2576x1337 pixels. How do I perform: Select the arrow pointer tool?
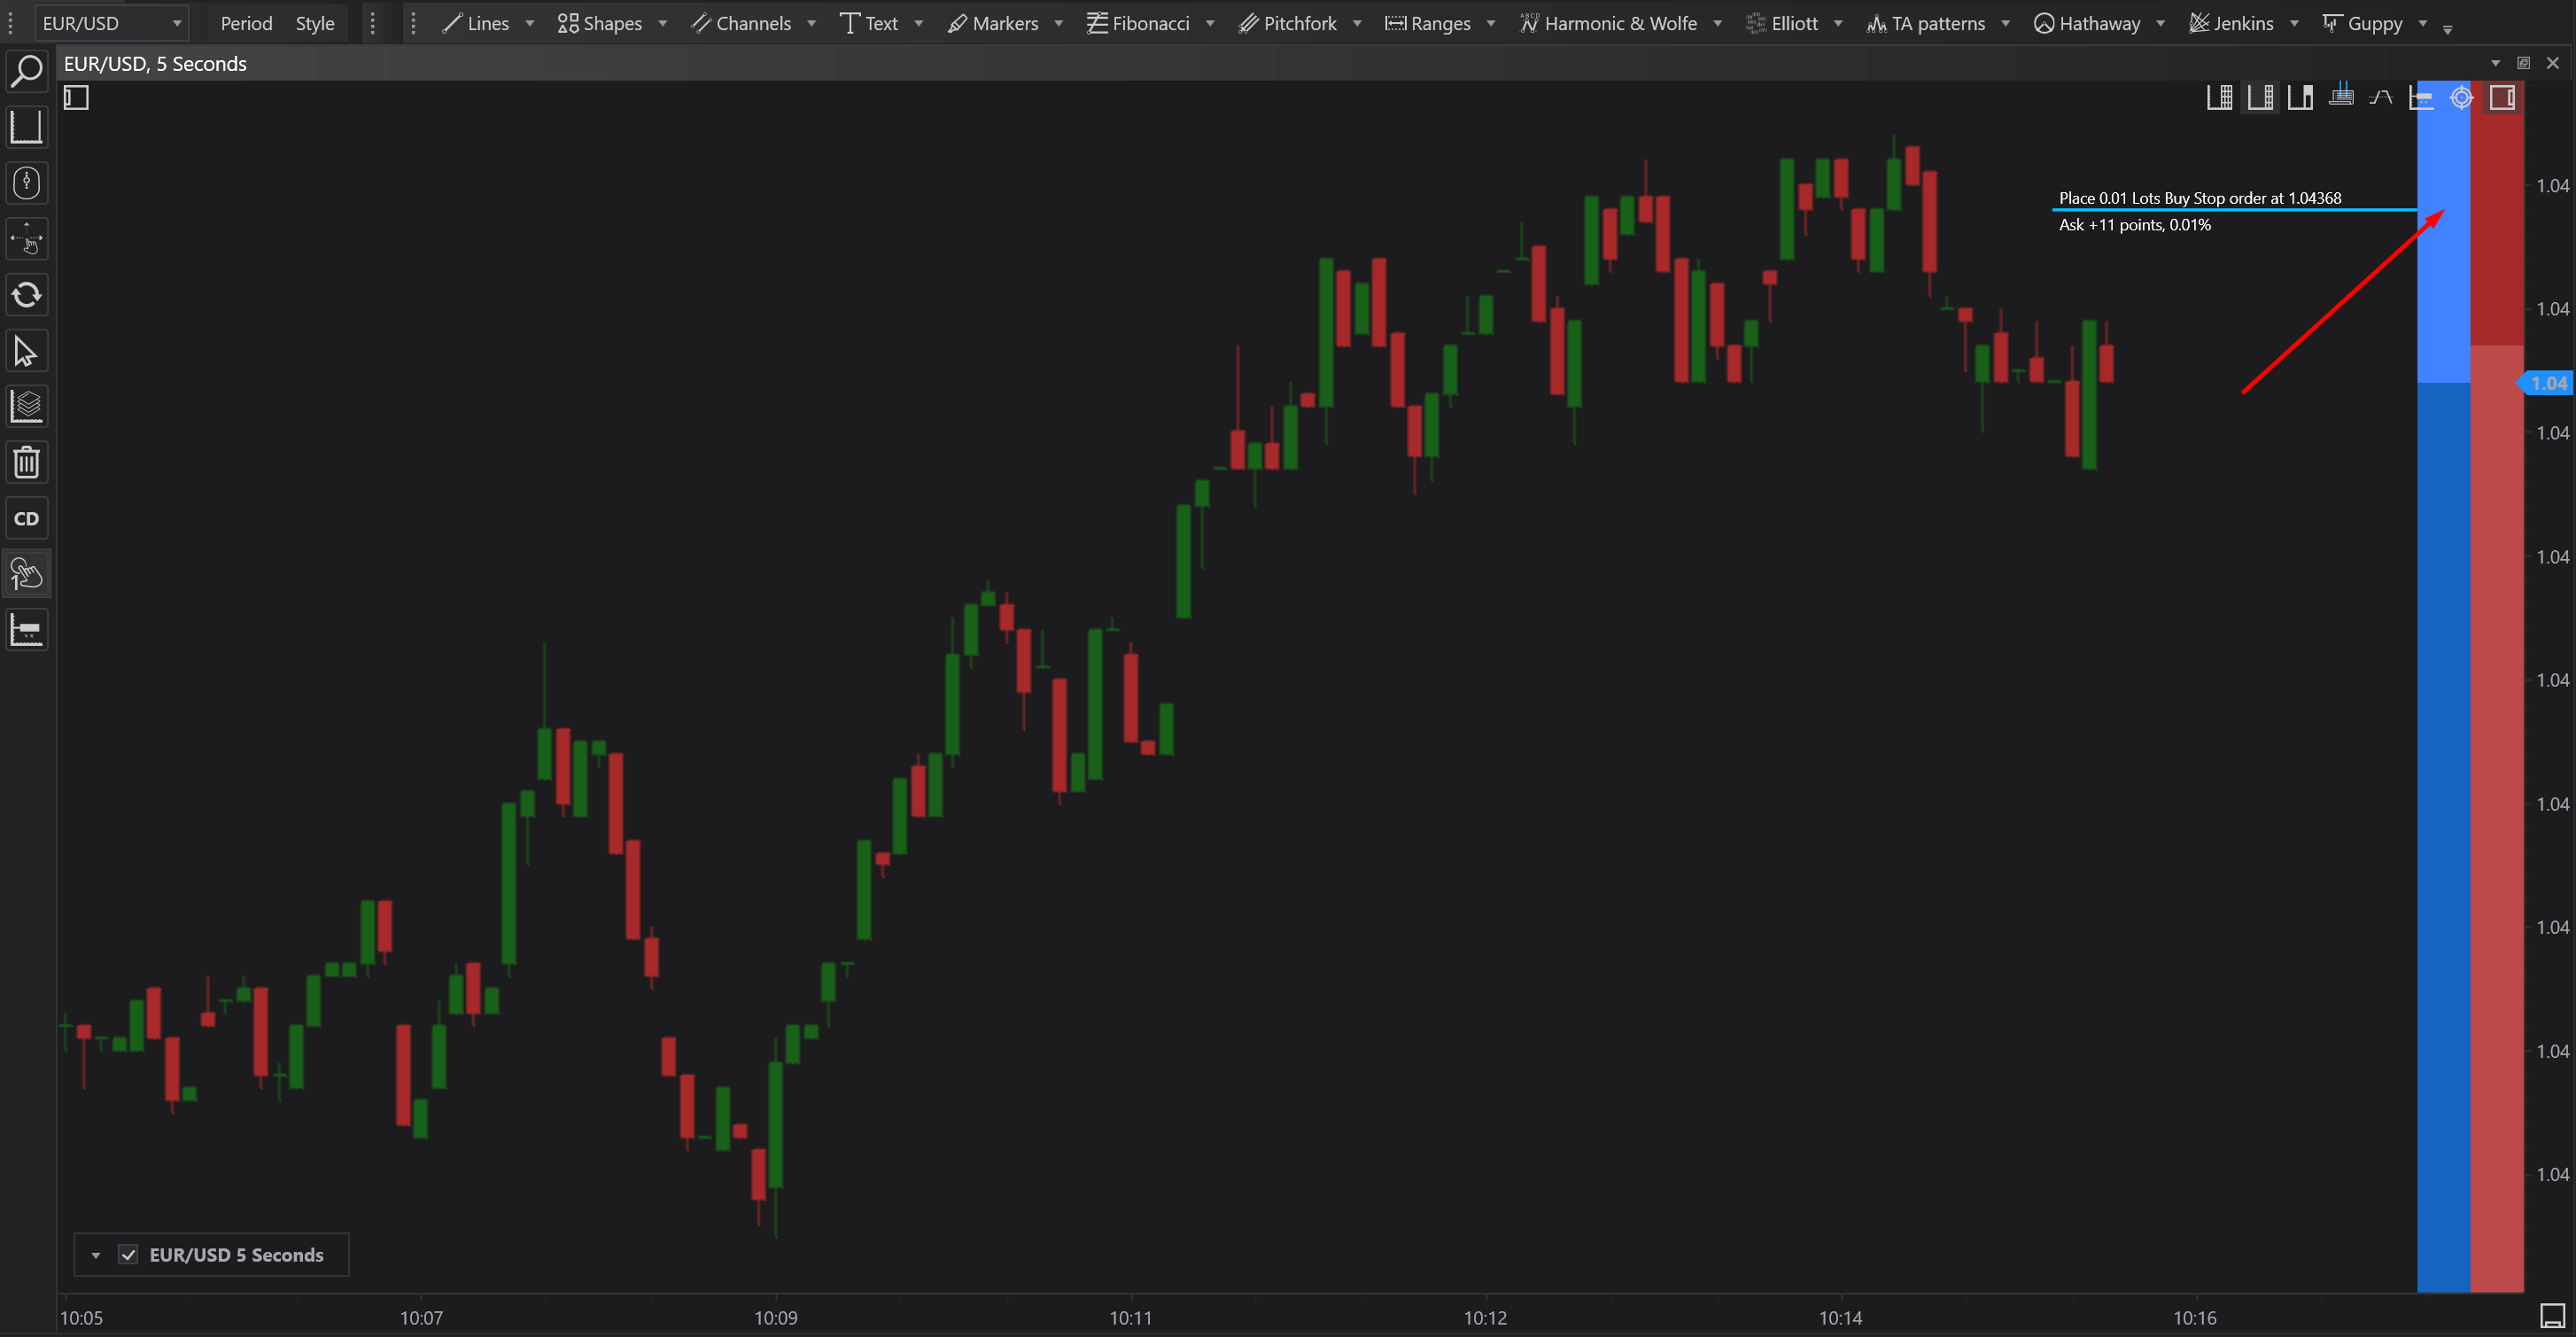click(27, 352)
